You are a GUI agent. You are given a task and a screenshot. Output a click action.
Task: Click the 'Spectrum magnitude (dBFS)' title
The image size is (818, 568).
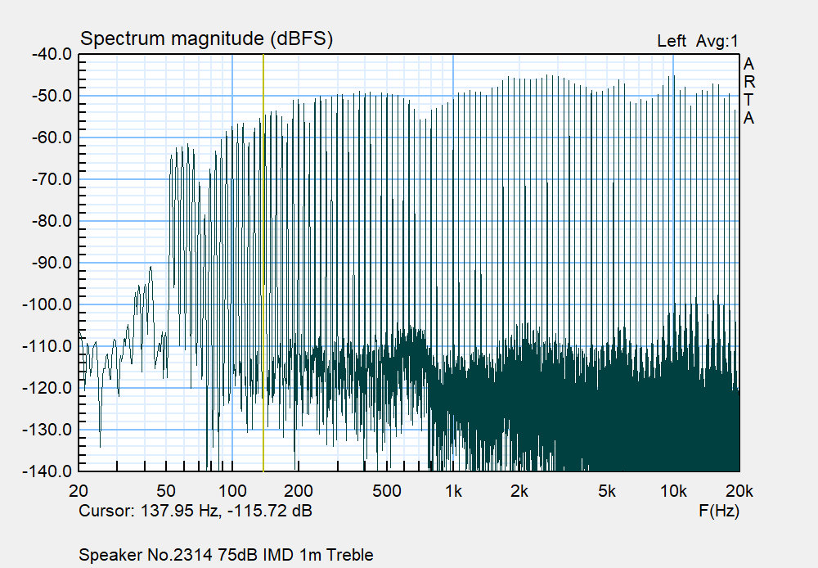click(205, 38)
